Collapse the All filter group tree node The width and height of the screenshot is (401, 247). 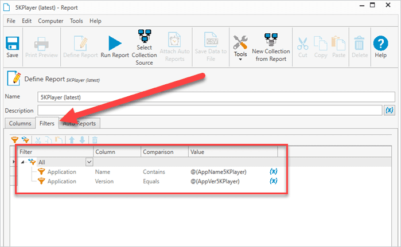click(x=22, y=162)
